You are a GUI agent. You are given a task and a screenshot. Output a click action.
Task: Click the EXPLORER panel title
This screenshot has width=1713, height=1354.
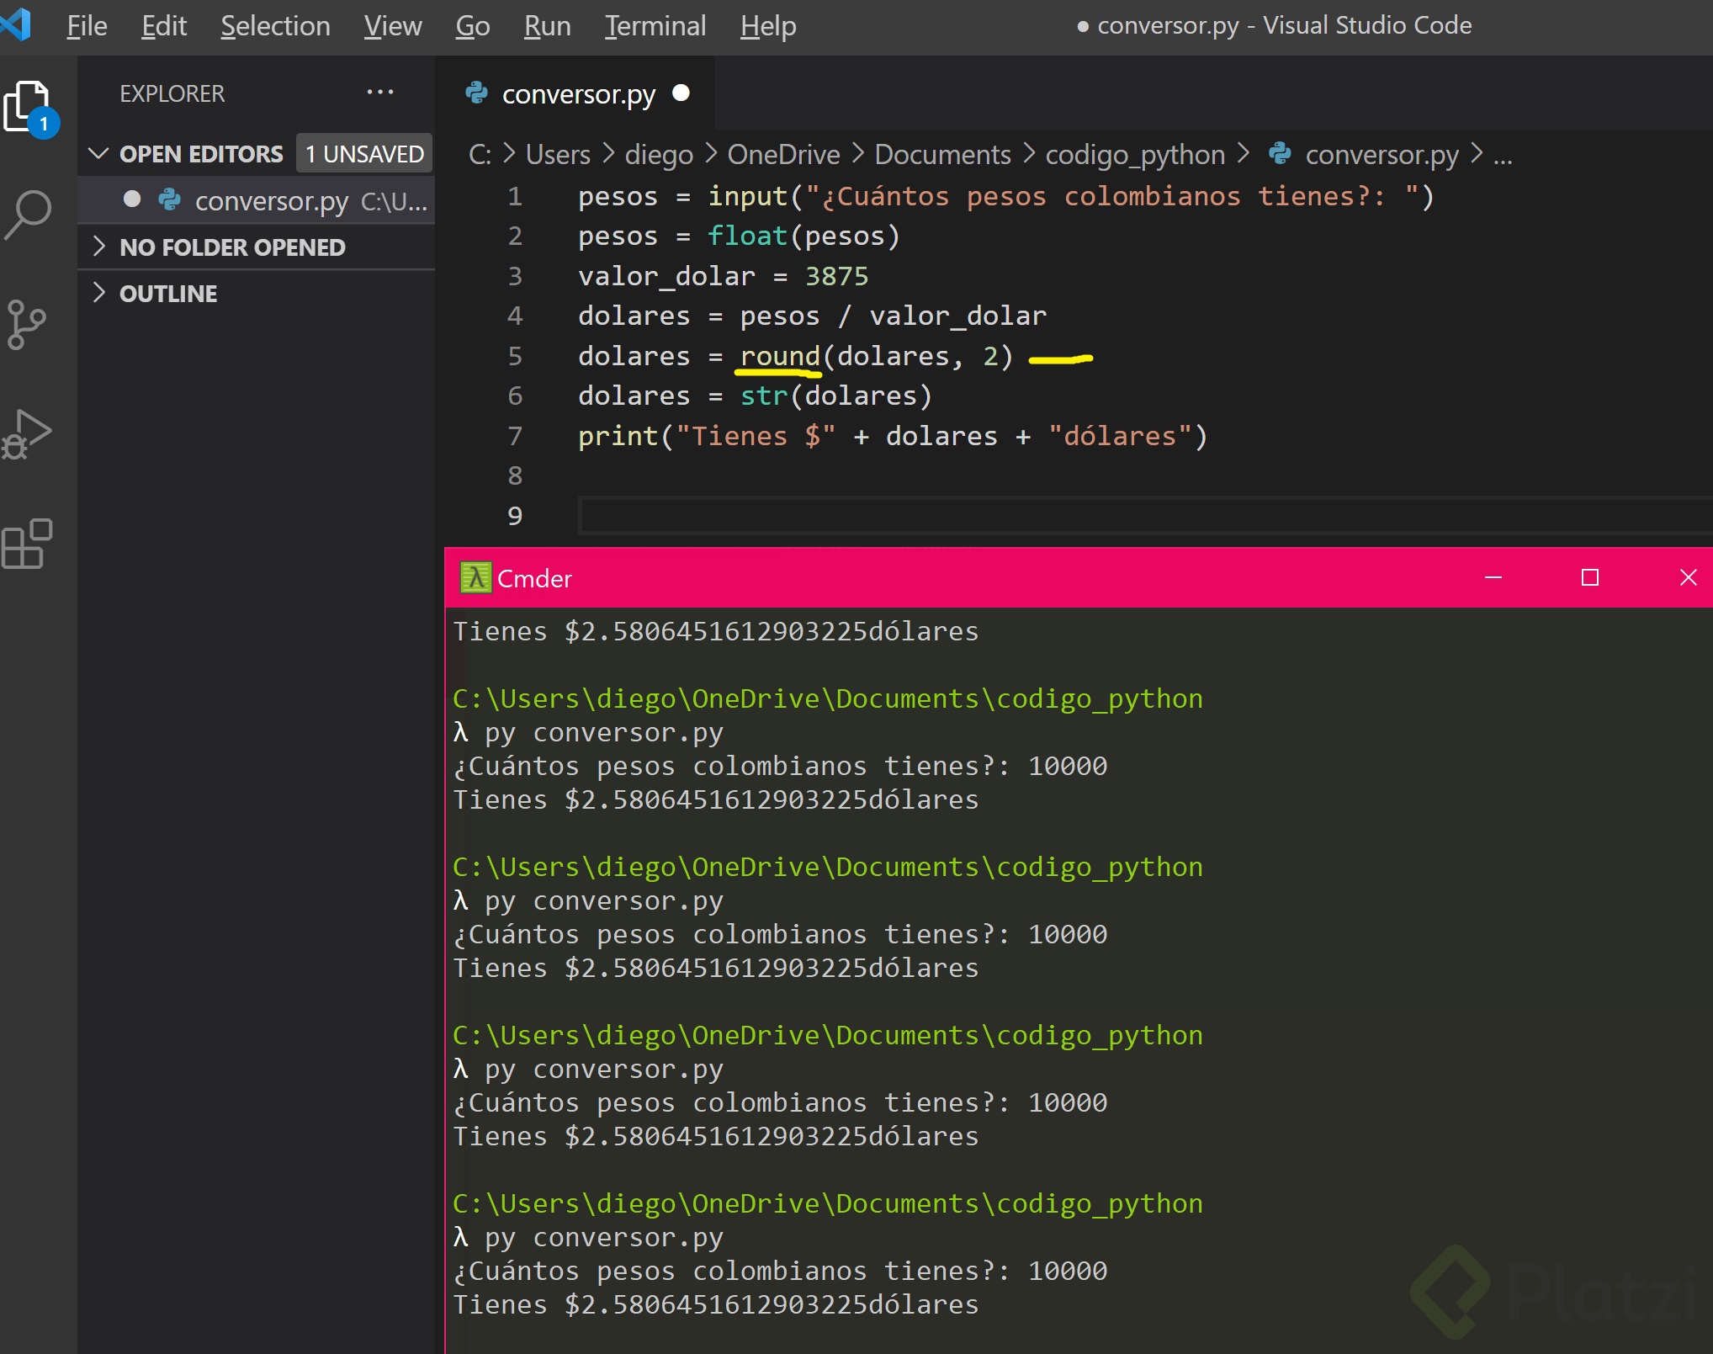click(x=172, y=93)
